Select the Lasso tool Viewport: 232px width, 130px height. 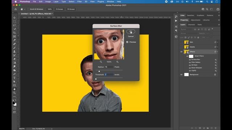tap(14, 25)
